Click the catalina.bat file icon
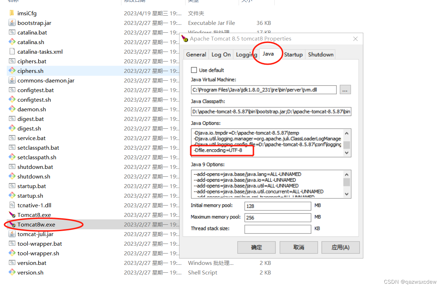The width and height of the screenshot is (442, 288). (12, 32)
